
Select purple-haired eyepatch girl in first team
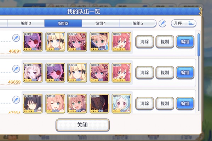(33, 42)
